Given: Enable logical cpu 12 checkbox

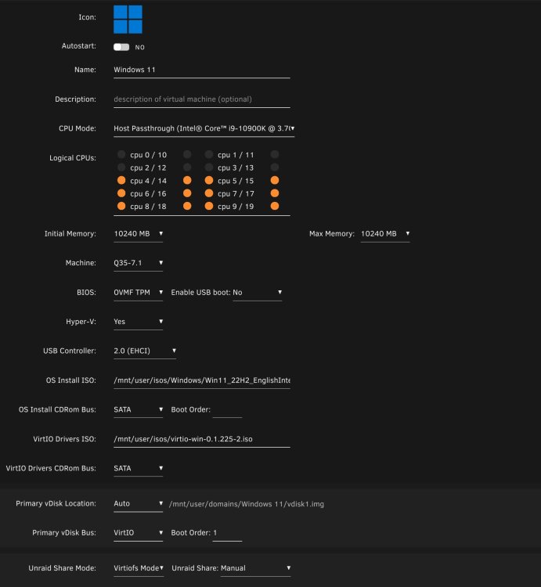Looking at the screenshot, I should (187, 167).
